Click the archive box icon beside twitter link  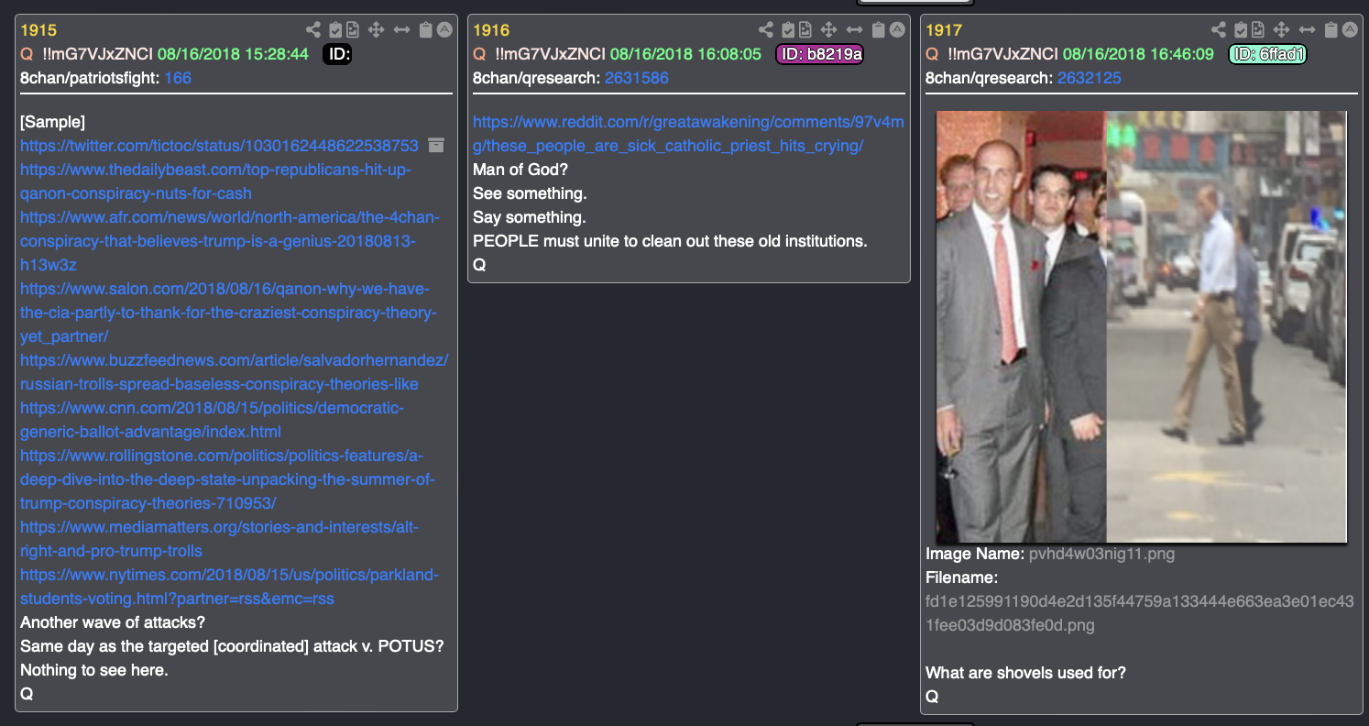pos(436,145)
